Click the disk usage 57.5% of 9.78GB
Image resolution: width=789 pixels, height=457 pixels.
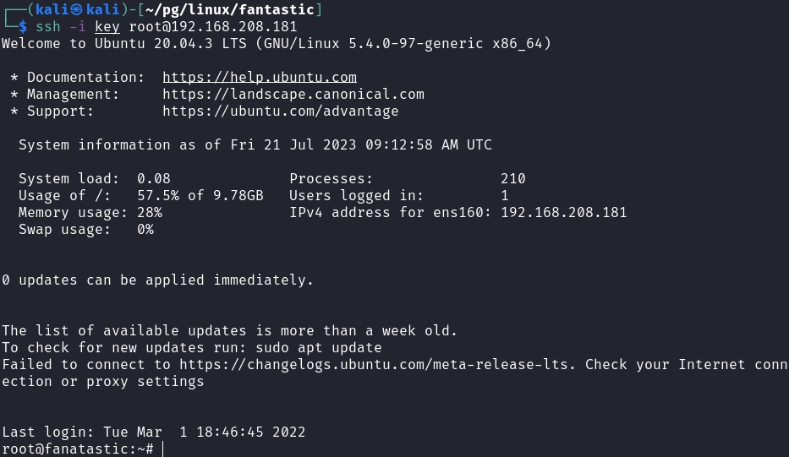click(x=200, y=195)
